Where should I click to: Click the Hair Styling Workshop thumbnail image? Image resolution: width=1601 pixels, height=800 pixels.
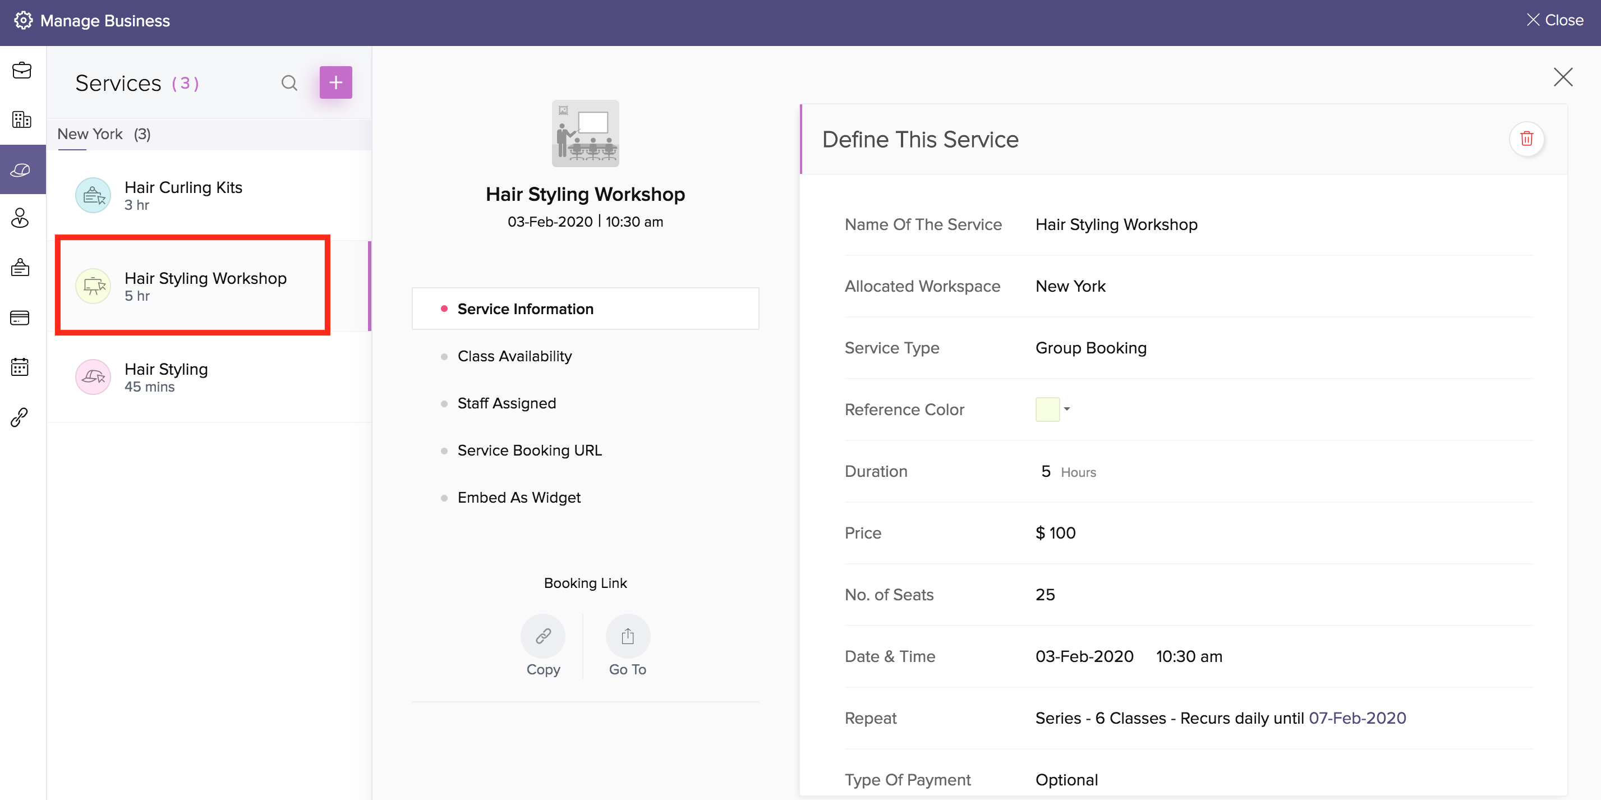(x=585, y=134)
